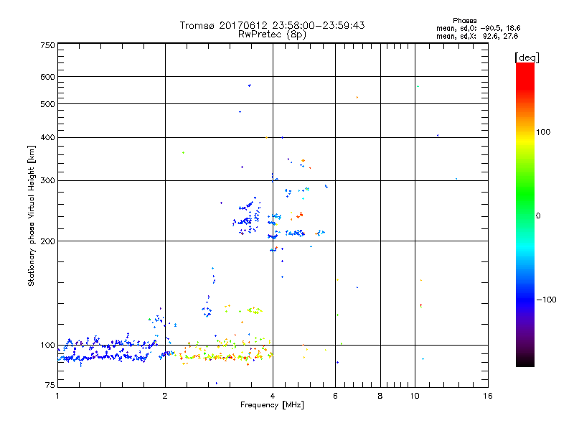574x431 pixels.
Task: Click the 'mean, sd,X: 92.6, 27.8' line
Action: [x=477, y=36]
